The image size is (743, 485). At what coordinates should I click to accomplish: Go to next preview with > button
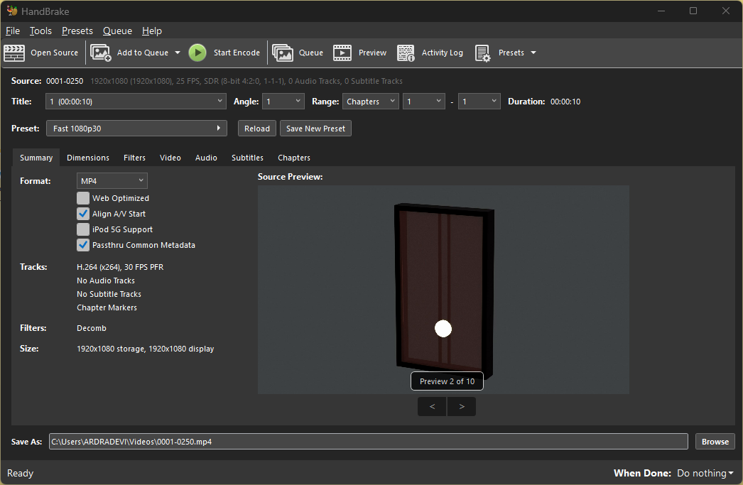coord(462,406)
